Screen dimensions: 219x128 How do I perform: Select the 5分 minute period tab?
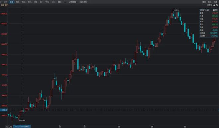pos(41,2)
